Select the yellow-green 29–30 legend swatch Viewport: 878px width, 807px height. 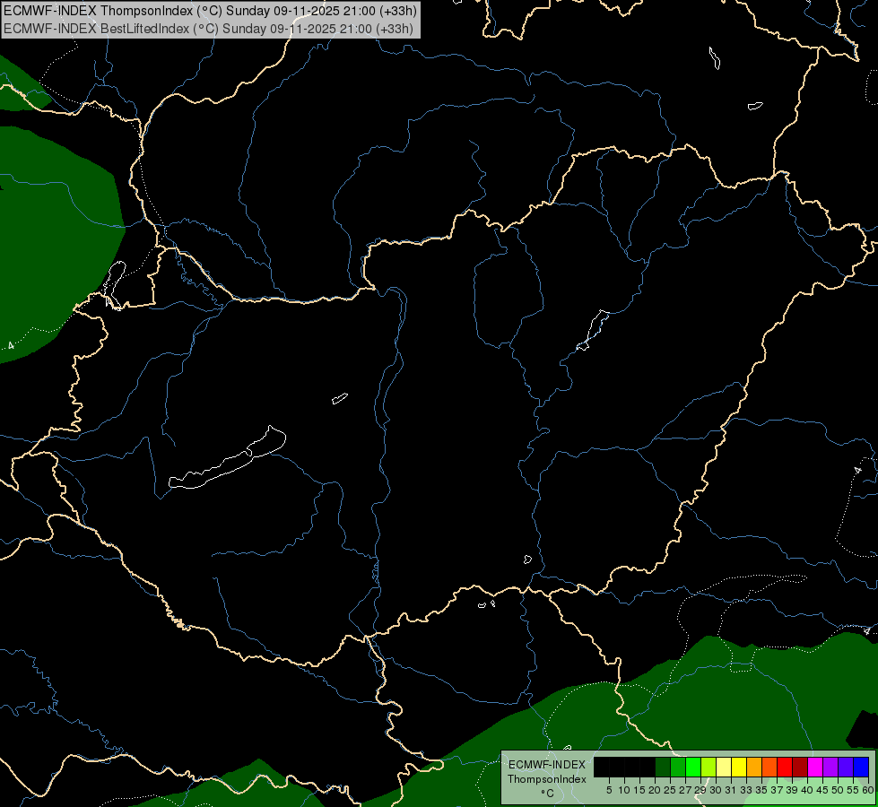(x=708, y=767)
